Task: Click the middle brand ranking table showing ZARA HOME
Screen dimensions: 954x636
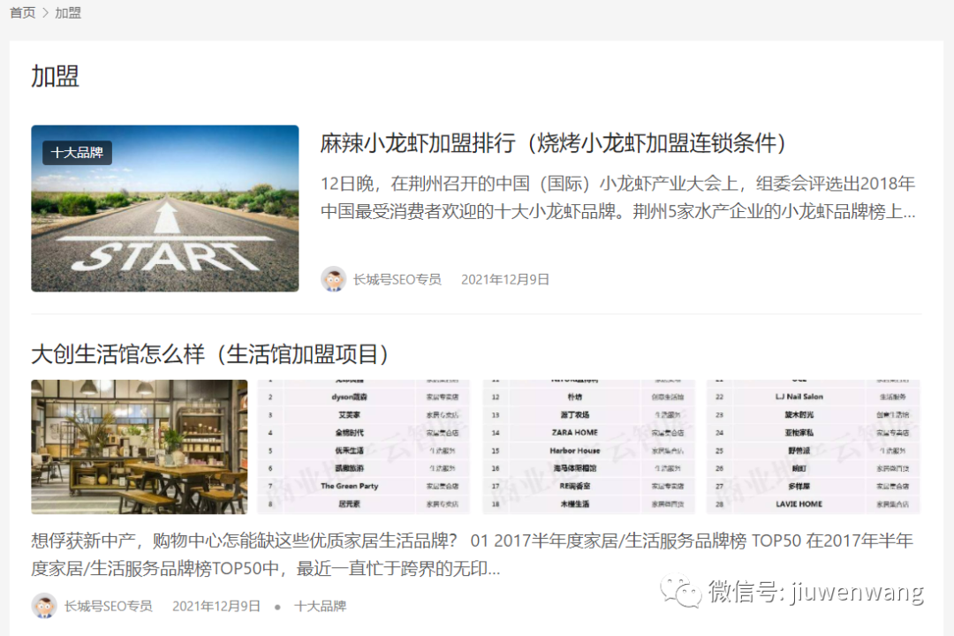Action: pos(588,446)
